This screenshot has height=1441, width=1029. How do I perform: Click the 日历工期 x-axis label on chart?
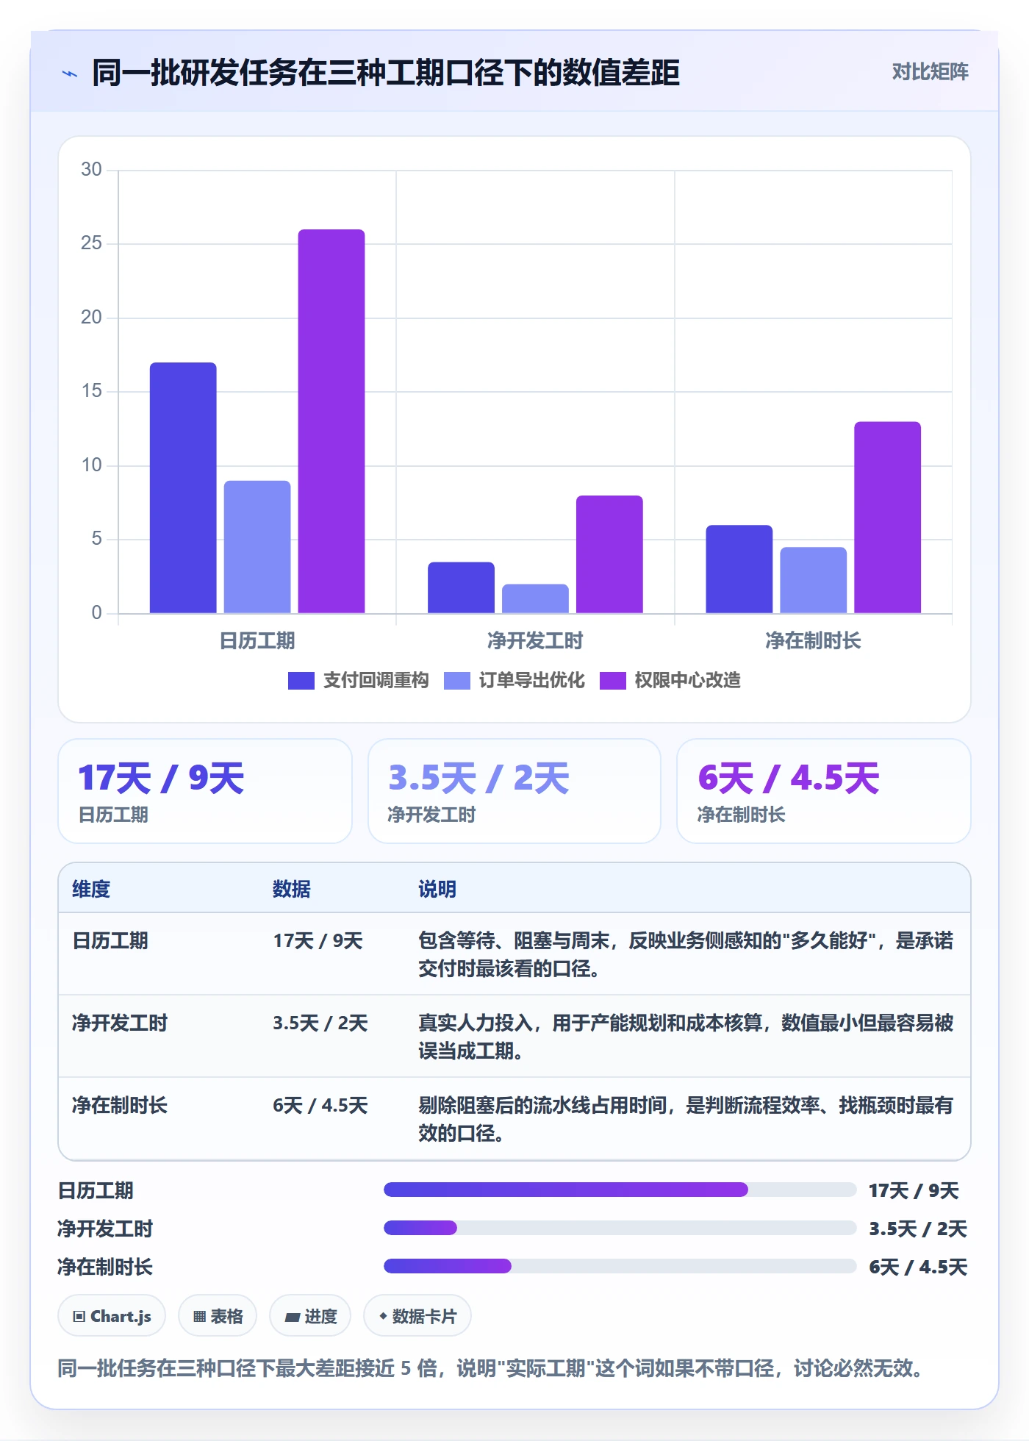click(257, 641)
